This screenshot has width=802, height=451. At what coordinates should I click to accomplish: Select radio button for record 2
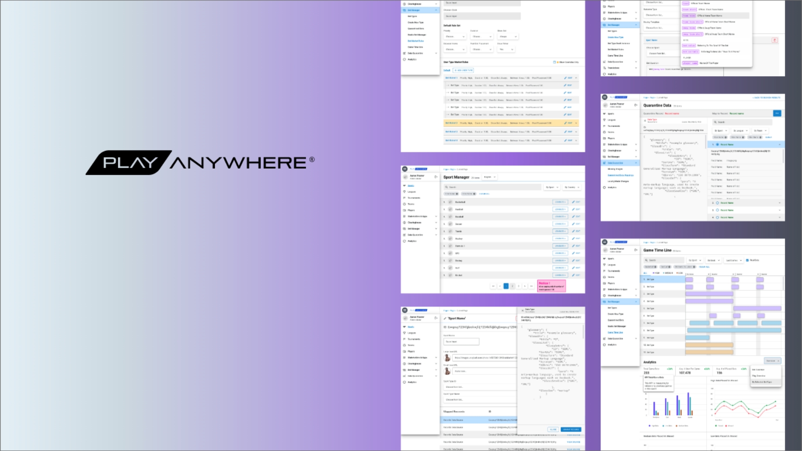coord(718,203)
